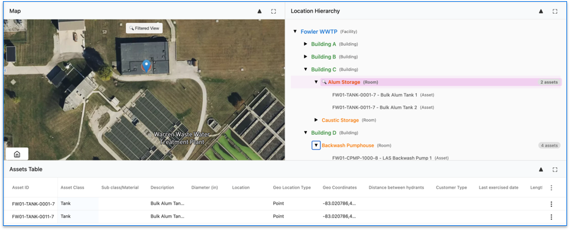The image size is (570, 230).
Task: Collapse the Fowler WWTP facility node
Action: coord(295,31)
